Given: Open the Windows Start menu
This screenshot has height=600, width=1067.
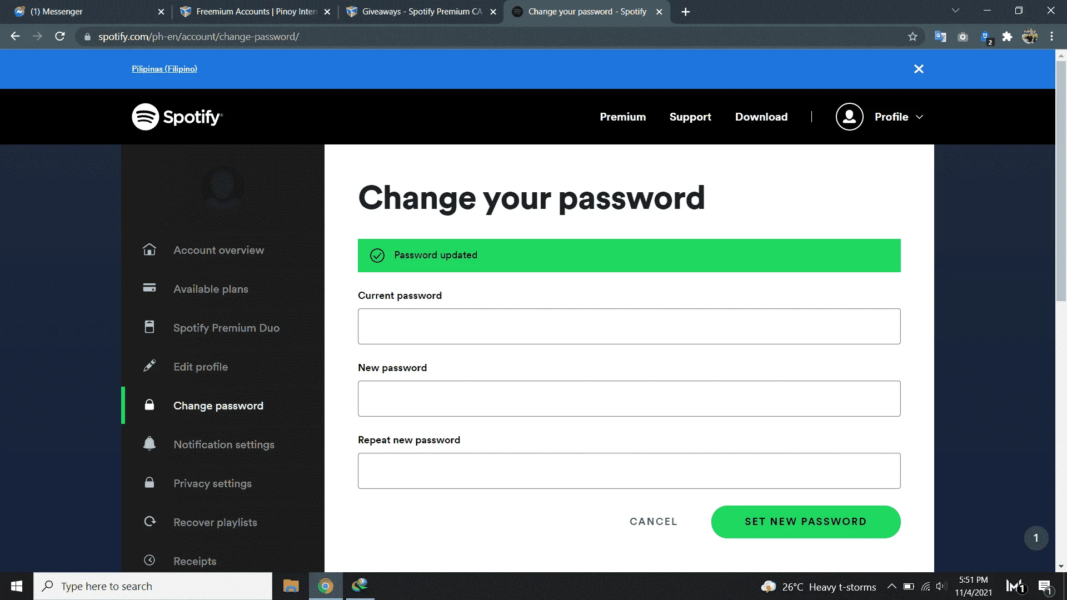Looking at the screenshot, I should 17,586.
